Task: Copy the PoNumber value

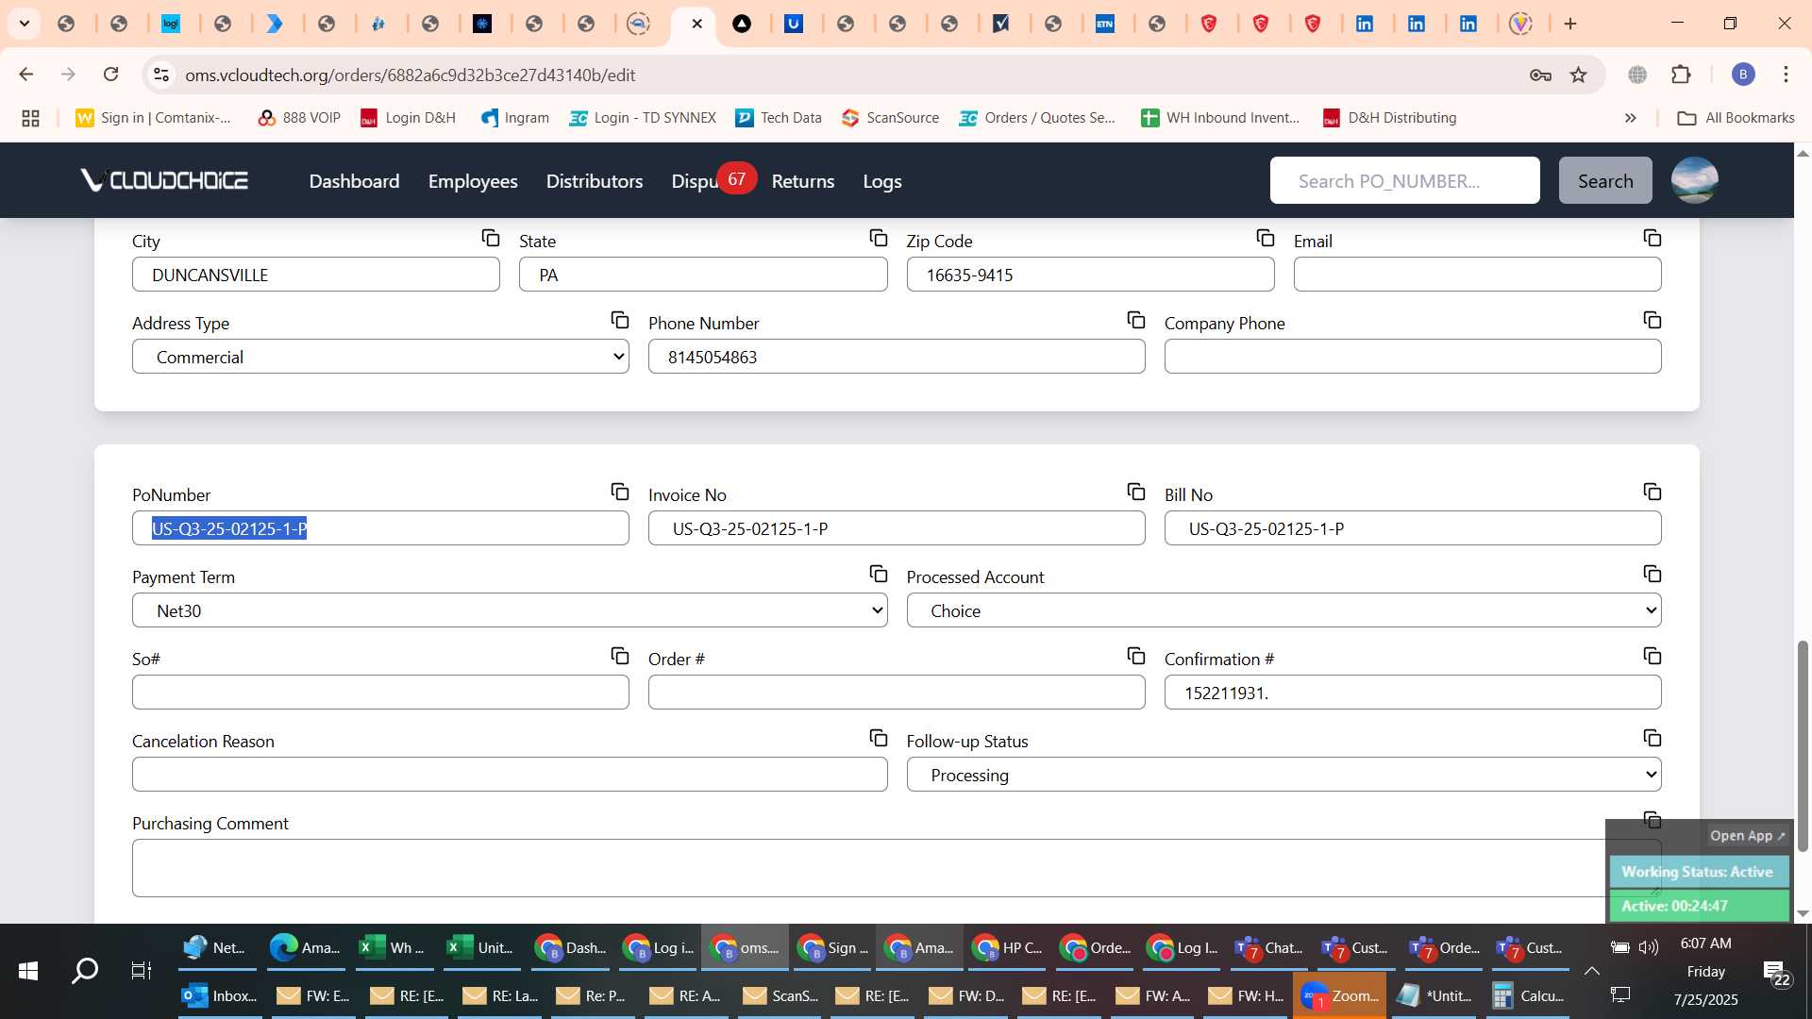Action: coord(620,492)
